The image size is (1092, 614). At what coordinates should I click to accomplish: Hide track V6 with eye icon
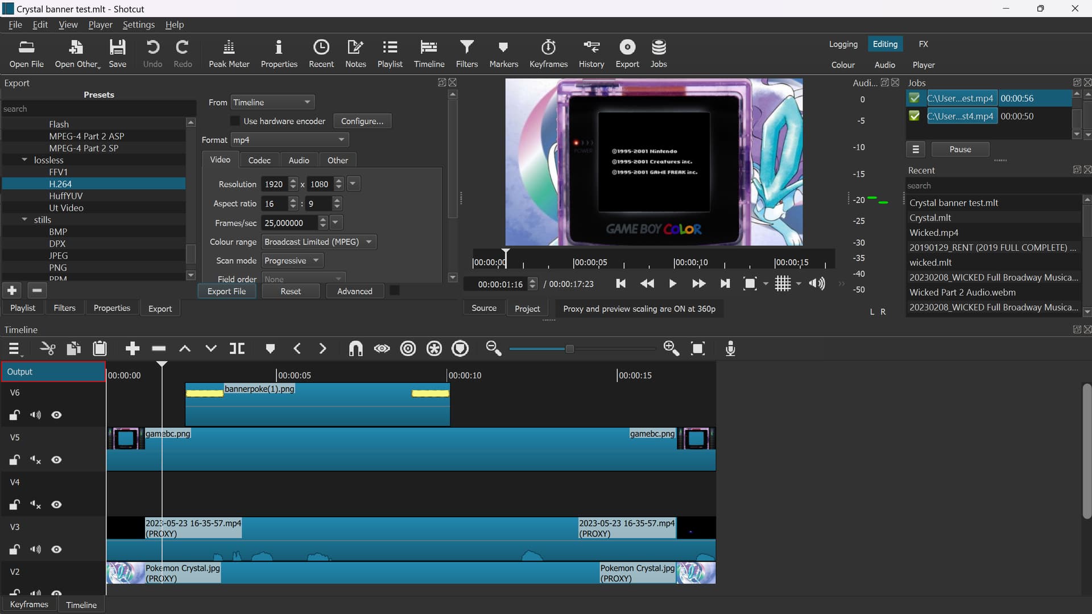click(x=56, y=415)
